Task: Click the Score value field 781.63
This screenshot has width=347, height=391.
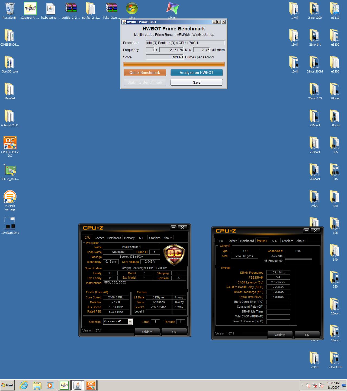Action: tap(165, 57)
